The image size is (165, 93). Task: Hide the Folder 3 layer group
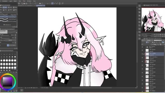pos(142,47)
